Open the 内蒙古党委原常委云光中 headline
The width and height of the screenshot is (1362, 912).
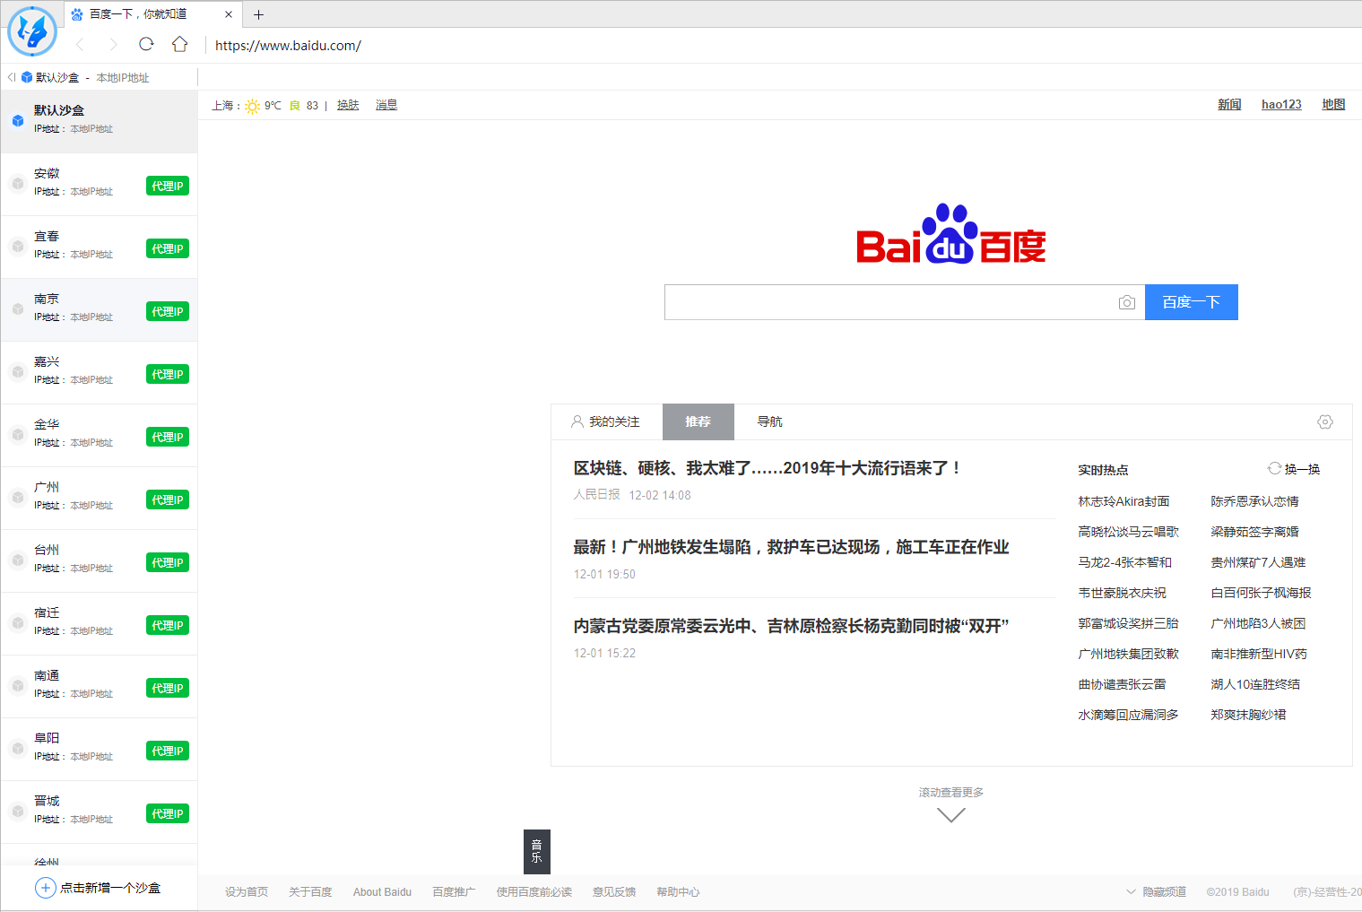coord(792,626)
